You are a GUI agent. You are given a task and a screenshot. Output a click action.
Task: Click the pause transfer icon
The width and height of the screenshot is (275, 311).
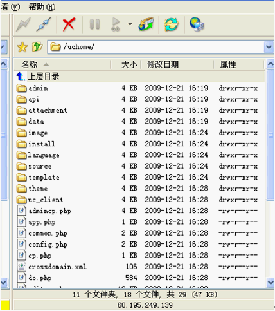pyautogui.click(x=94, y=24)
